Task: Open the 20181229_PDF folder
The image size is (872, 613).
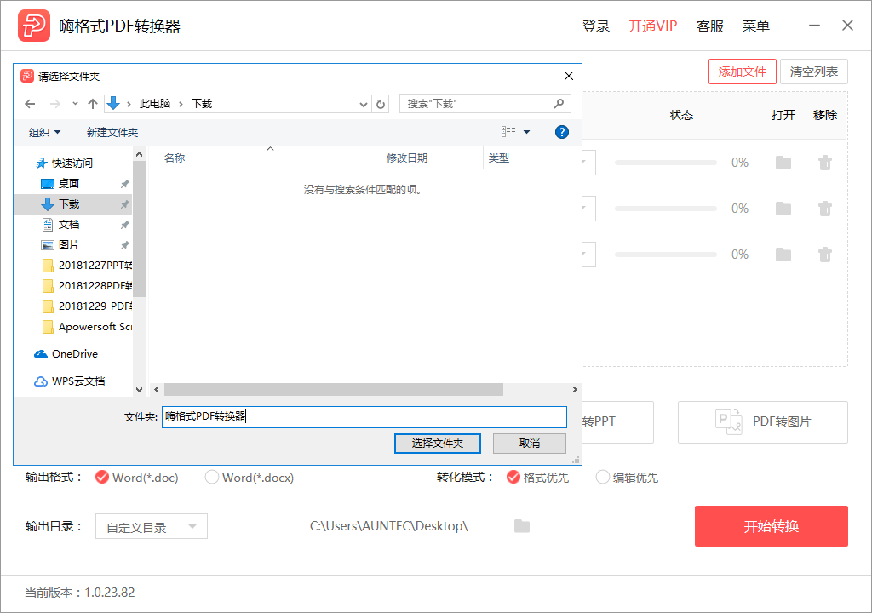Action: [x=86, y=306]
